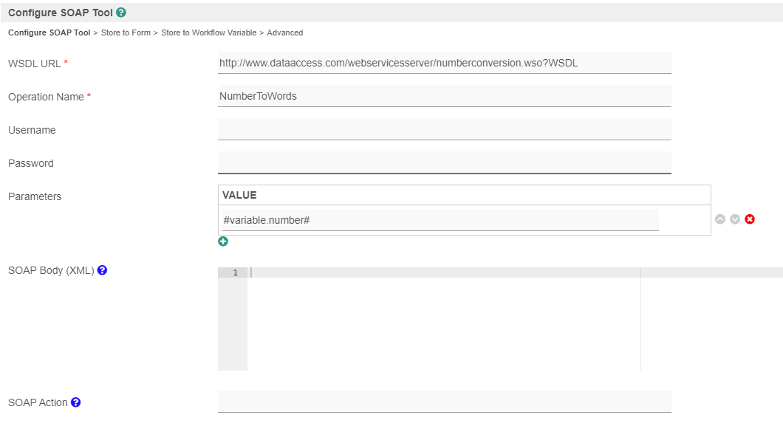Select the Configure SOAP Tool breadcrumb step
Screen dimensions: 783x446
pos(49,32)
